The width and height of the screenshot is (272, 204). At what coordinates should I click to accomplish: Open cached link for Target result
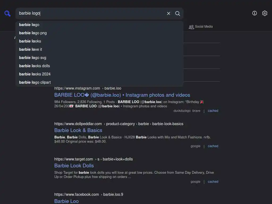click(213, 182)
